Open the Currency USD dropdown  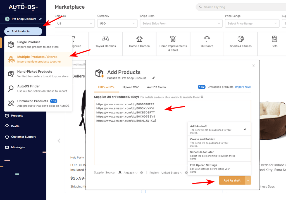tap(117, 23)
